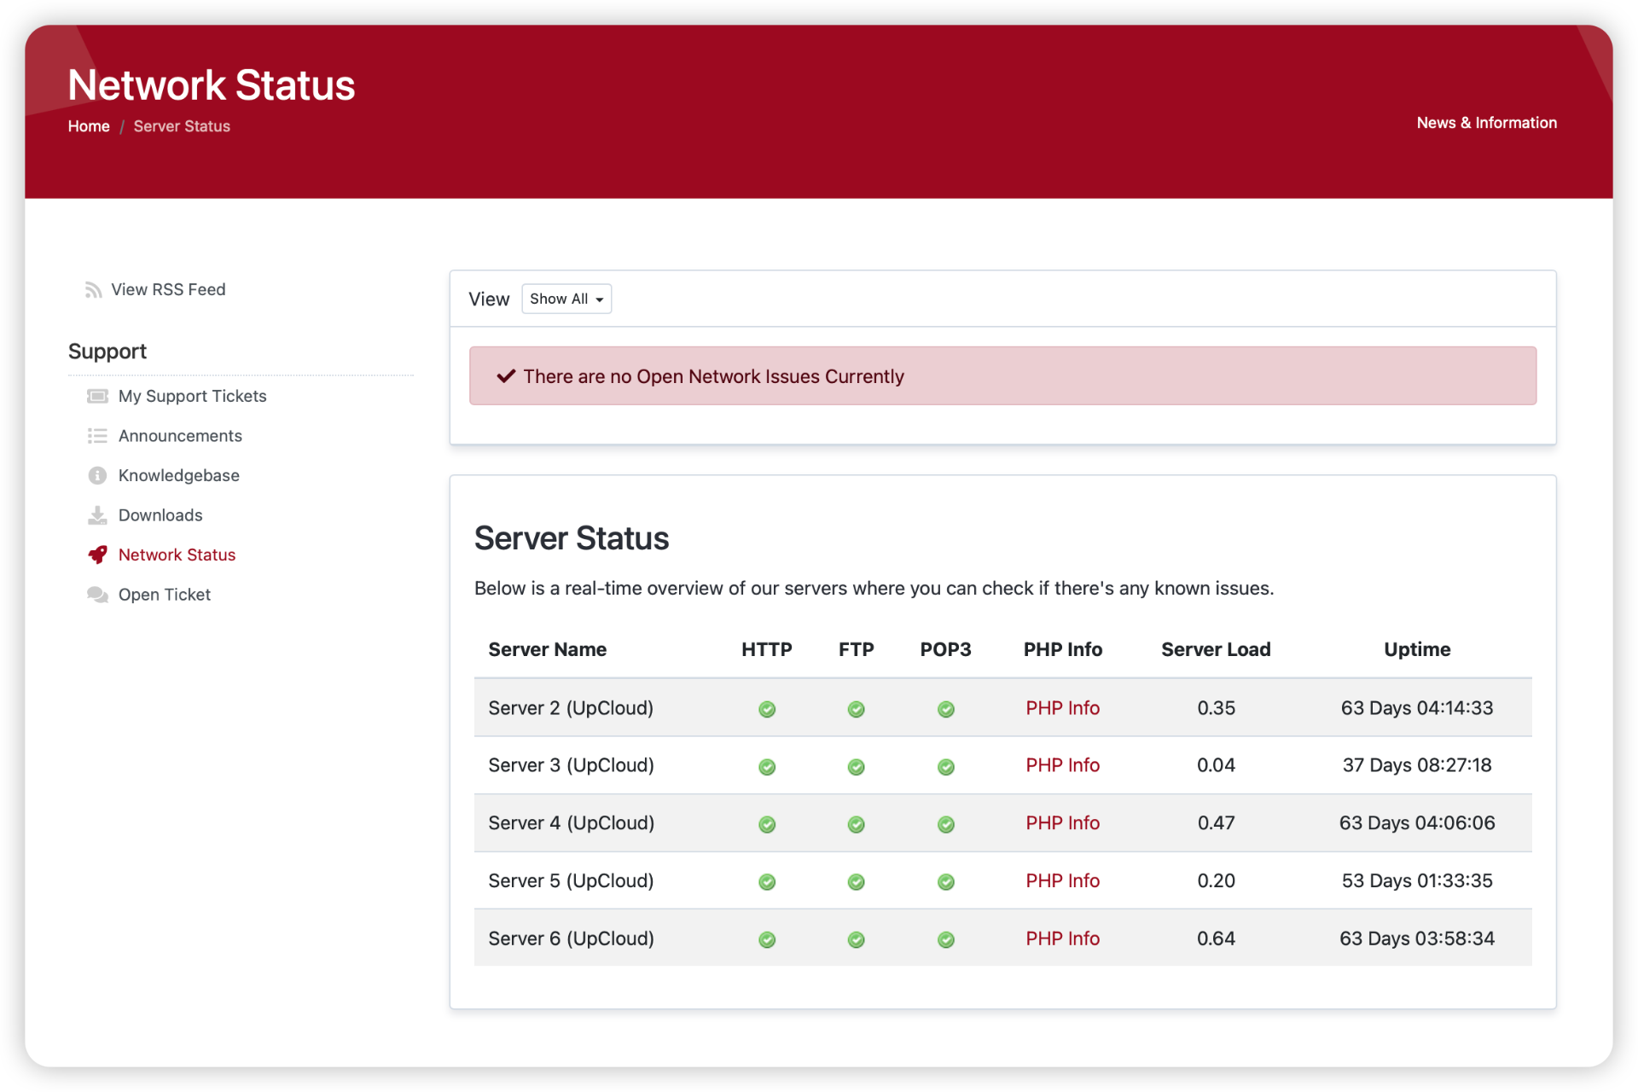
Task: Select the Server 2 (UpCloud) table row
Action: point(570,707)
